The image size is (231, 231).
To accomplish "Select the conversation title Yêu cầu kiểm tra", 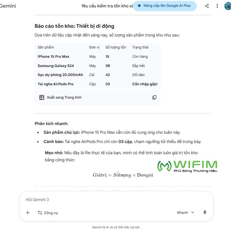I will point(107,6).
